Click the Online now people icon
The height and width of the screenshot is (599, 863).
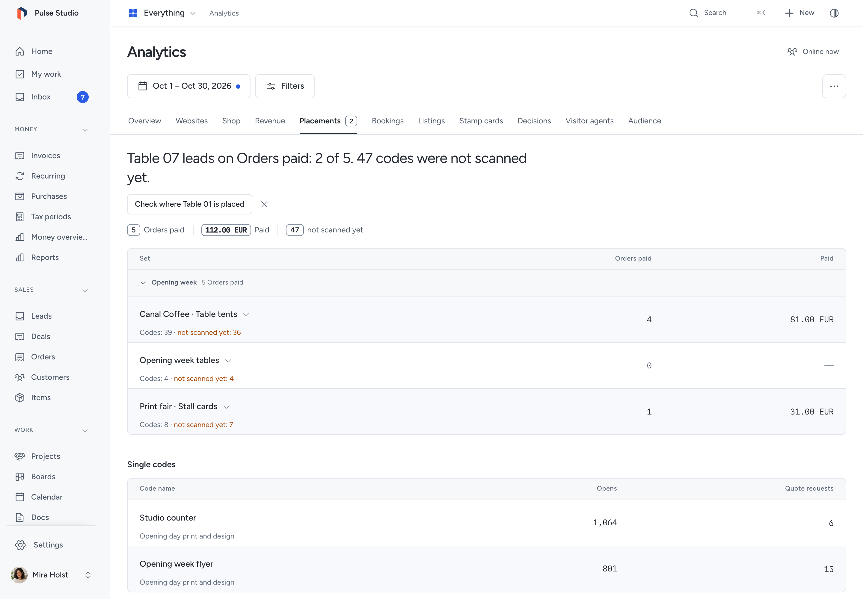pyautogui.click(x=792, y=52)
